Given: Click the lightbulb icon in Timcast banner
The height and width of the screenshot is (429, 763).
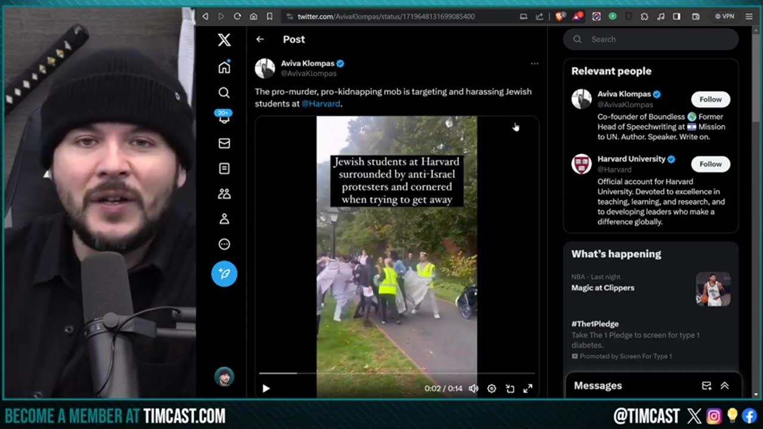Looking at the screenshot, I should click(731, 415).
